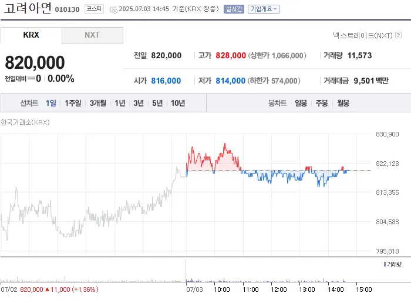
Task: Click the 822,128 price axis label
Action: [387, 164]
